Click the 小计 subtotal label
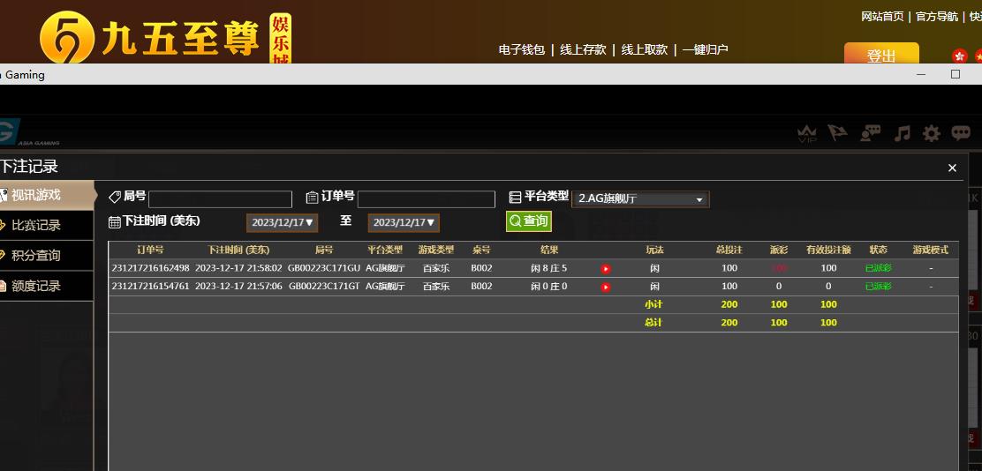Image resolution: width=982 pixels, height=471 pixels. (653, 304)
